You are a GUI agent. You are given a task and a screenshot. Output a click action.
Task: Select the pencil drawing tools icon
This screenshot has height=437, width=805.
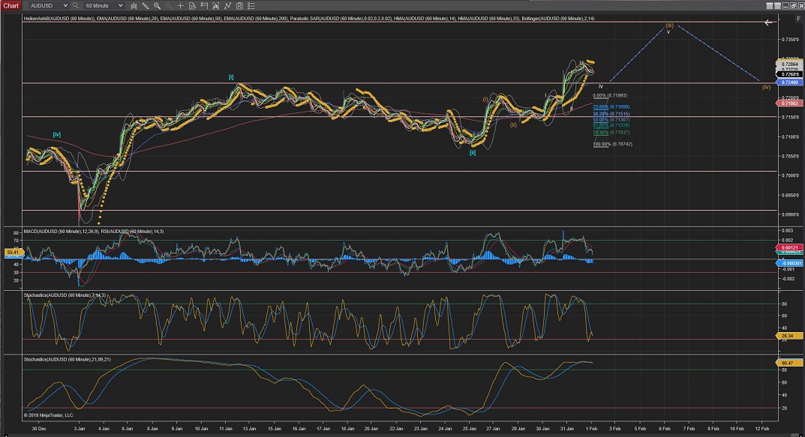coord(145,6)
